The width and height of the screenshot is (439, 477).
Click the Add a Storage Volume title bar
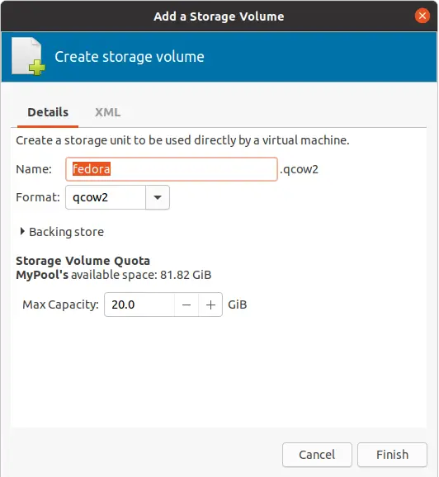tap(219, 17)
